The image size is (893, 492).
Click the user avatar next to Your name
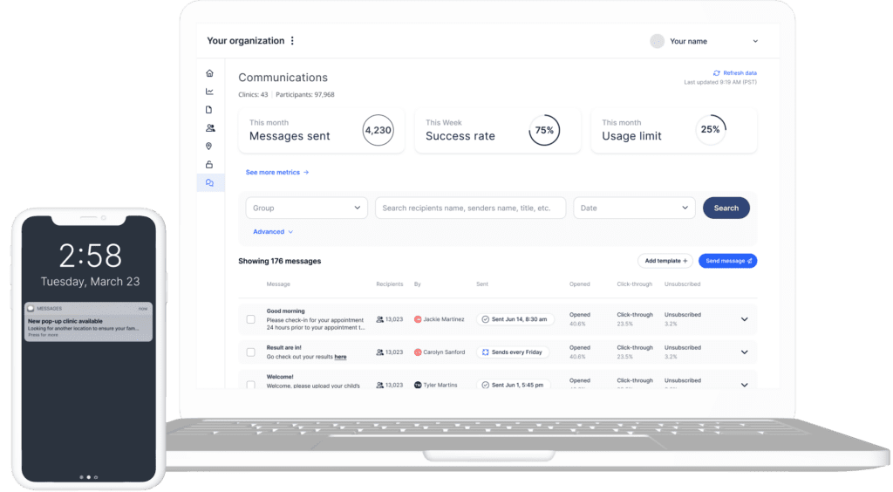coord(657,41)
